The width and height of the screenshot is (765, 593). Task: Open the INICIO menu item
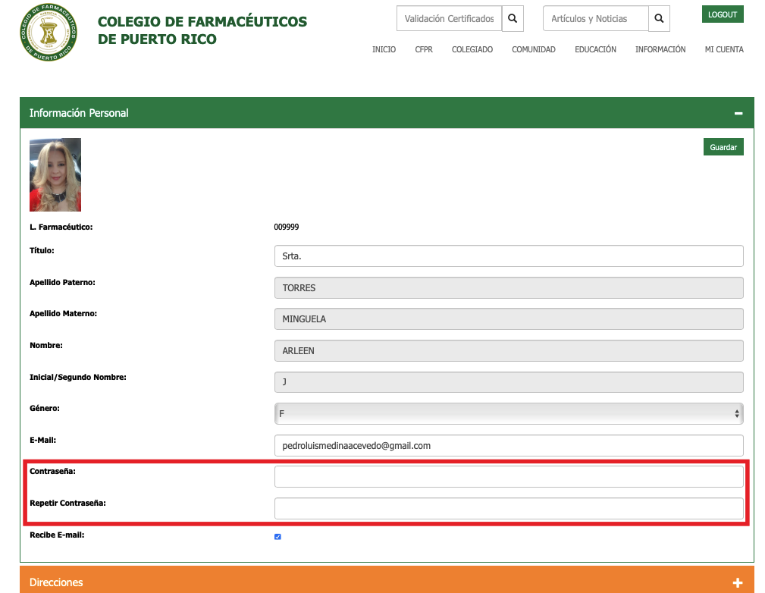[x=384, y=49]
